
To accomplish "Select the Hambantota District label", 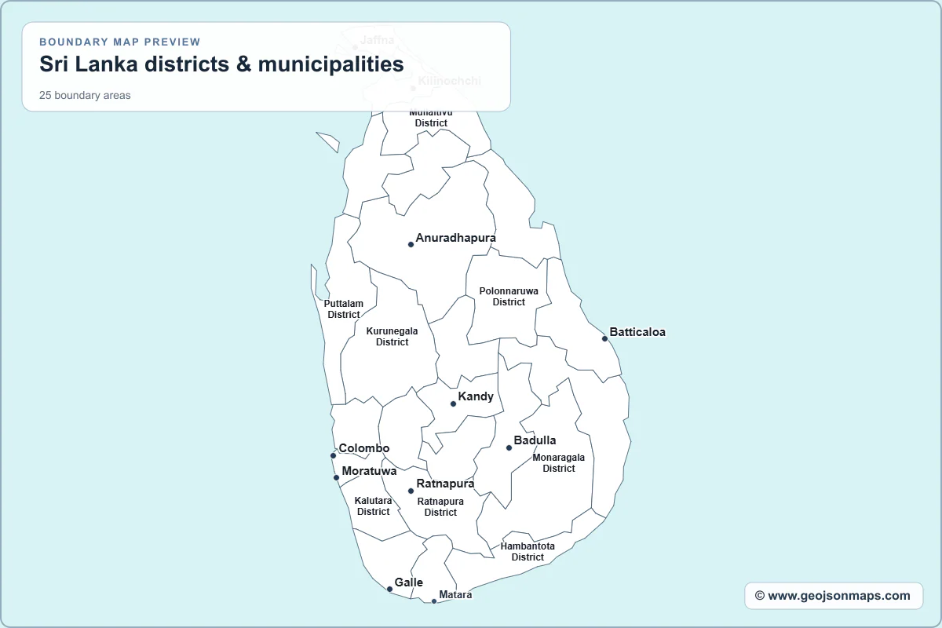I will (528, 552).
